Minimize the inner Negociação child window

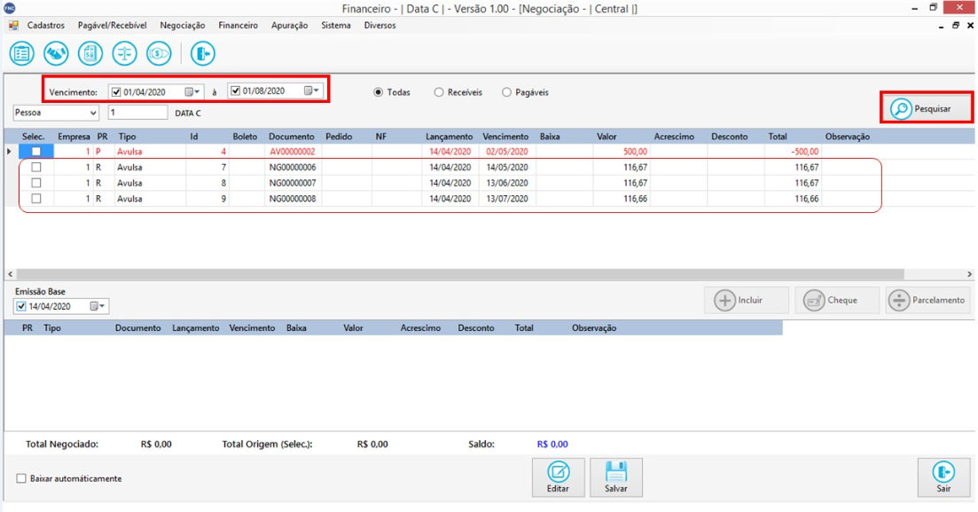tap(941, 26)
